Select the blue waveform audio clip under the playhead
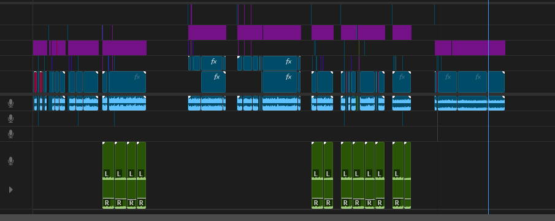This screenshot has width=555, height=221. (496, 103)
